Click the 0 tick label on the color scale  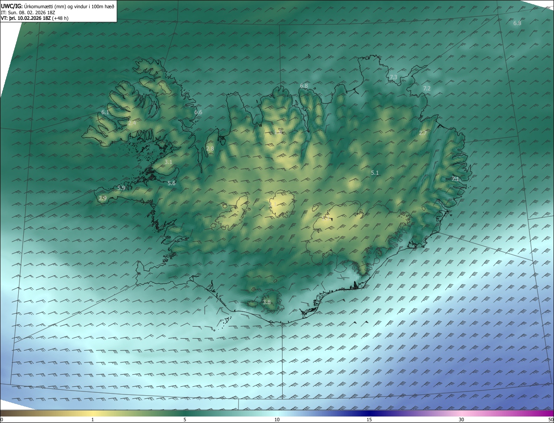[x=2, y=420]
